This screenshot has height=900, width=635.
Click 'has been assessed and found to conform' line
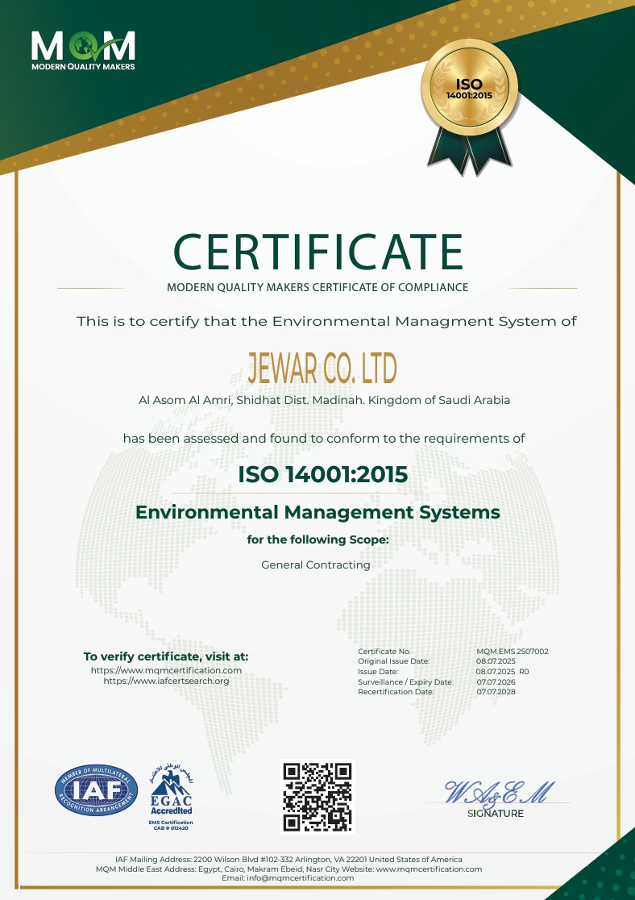(324, 439)
